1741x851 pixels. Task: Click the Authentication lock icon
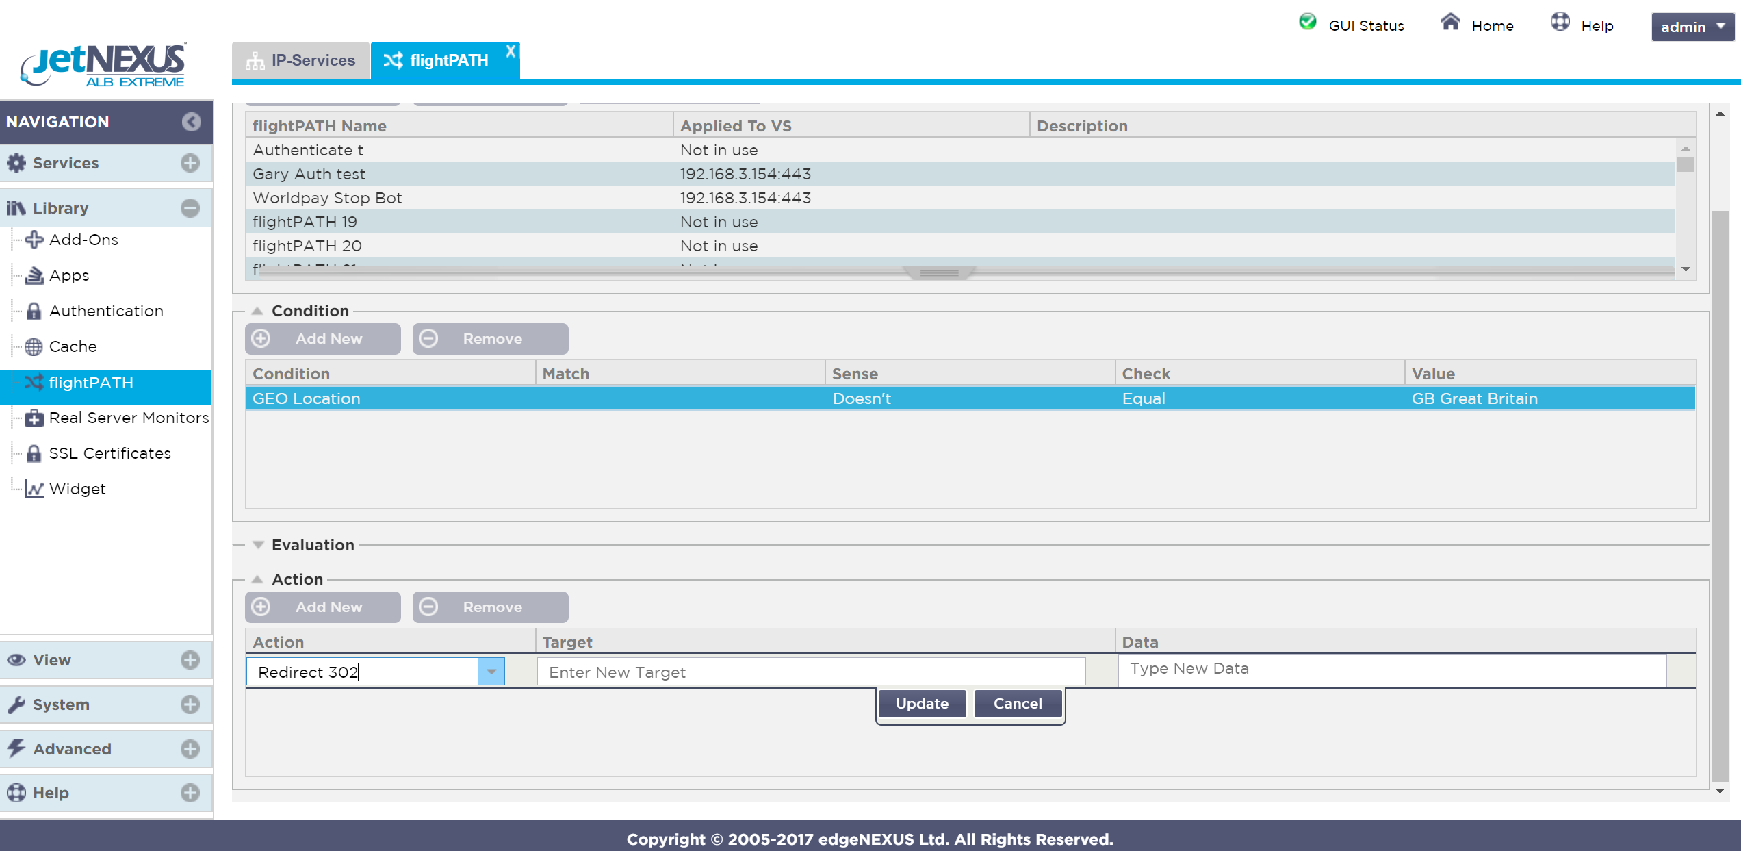pos(34,311)
